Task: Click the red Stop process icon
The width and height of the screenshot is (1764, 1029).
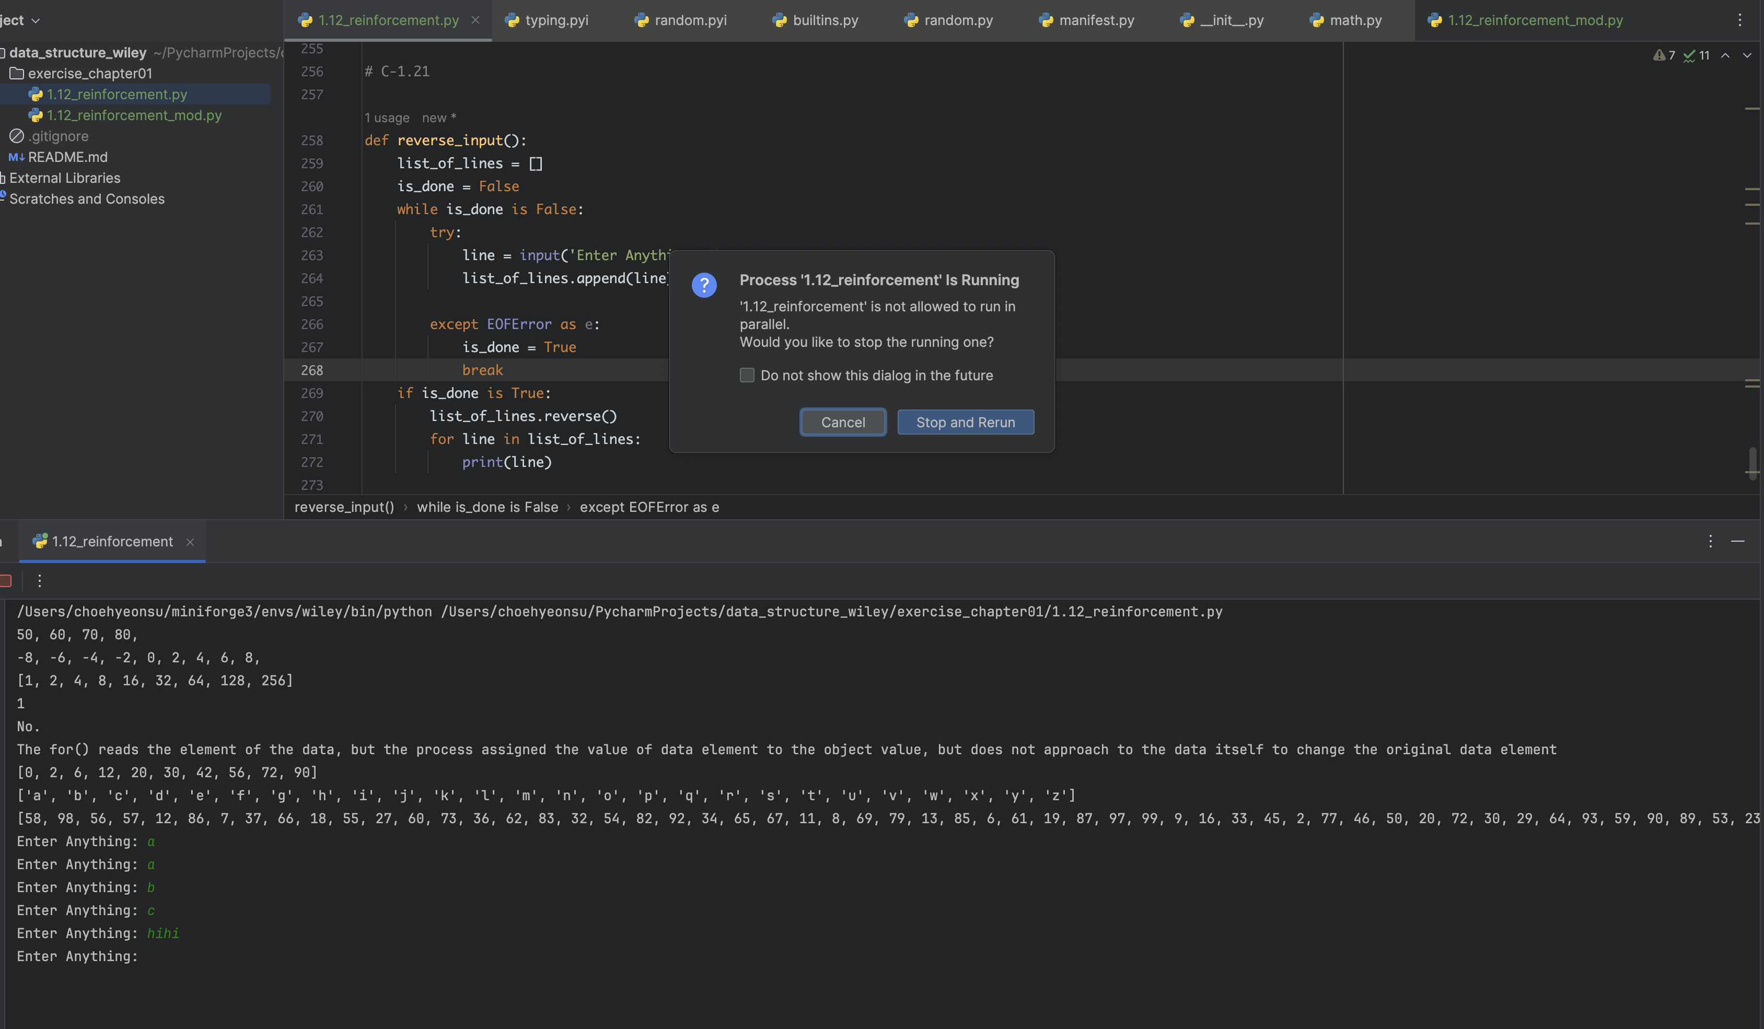Action: [6, 580]
